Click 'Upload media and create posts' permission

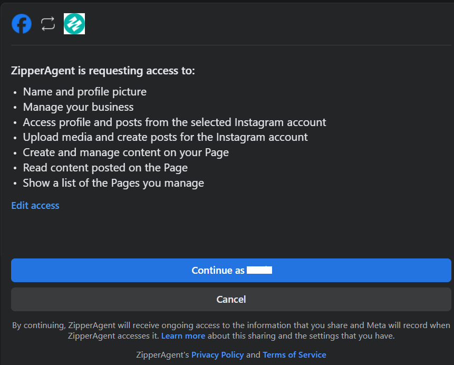(165, 137)
